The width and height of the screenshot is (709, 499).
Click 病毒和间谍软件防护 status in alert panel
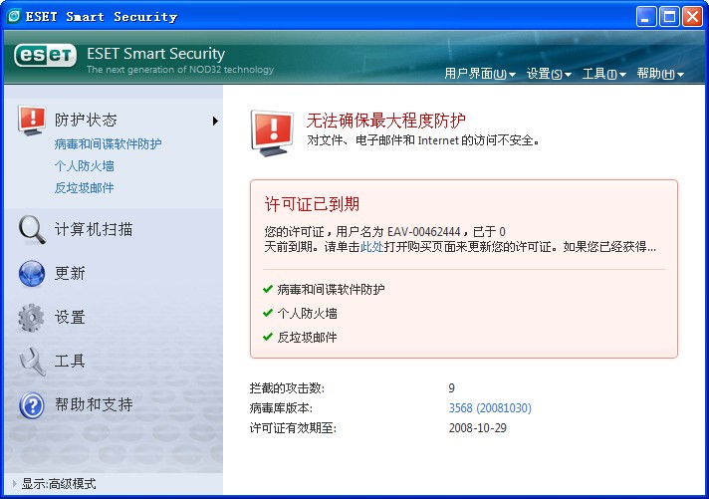331,289
